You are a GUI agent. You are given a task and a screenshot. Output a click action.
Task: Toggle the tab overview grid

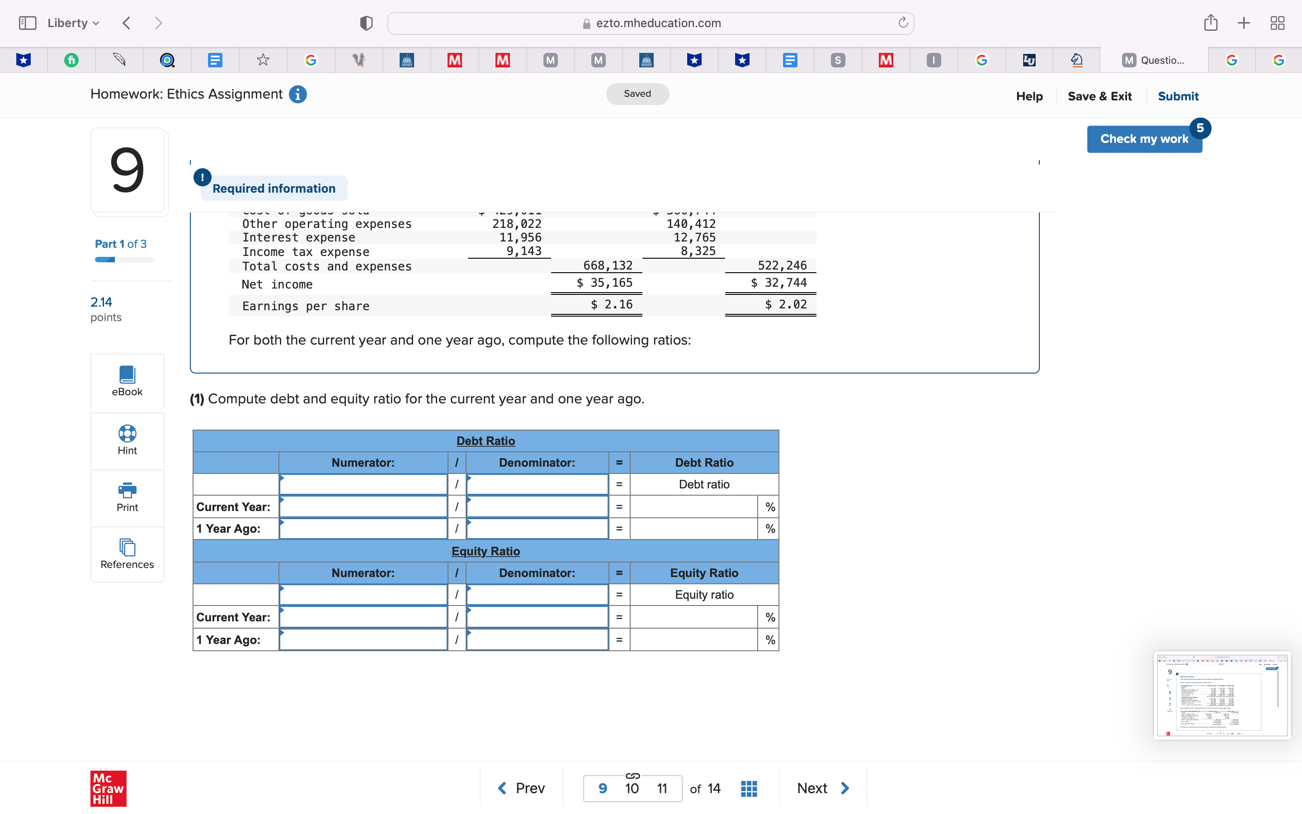[x=1277, y=23]
